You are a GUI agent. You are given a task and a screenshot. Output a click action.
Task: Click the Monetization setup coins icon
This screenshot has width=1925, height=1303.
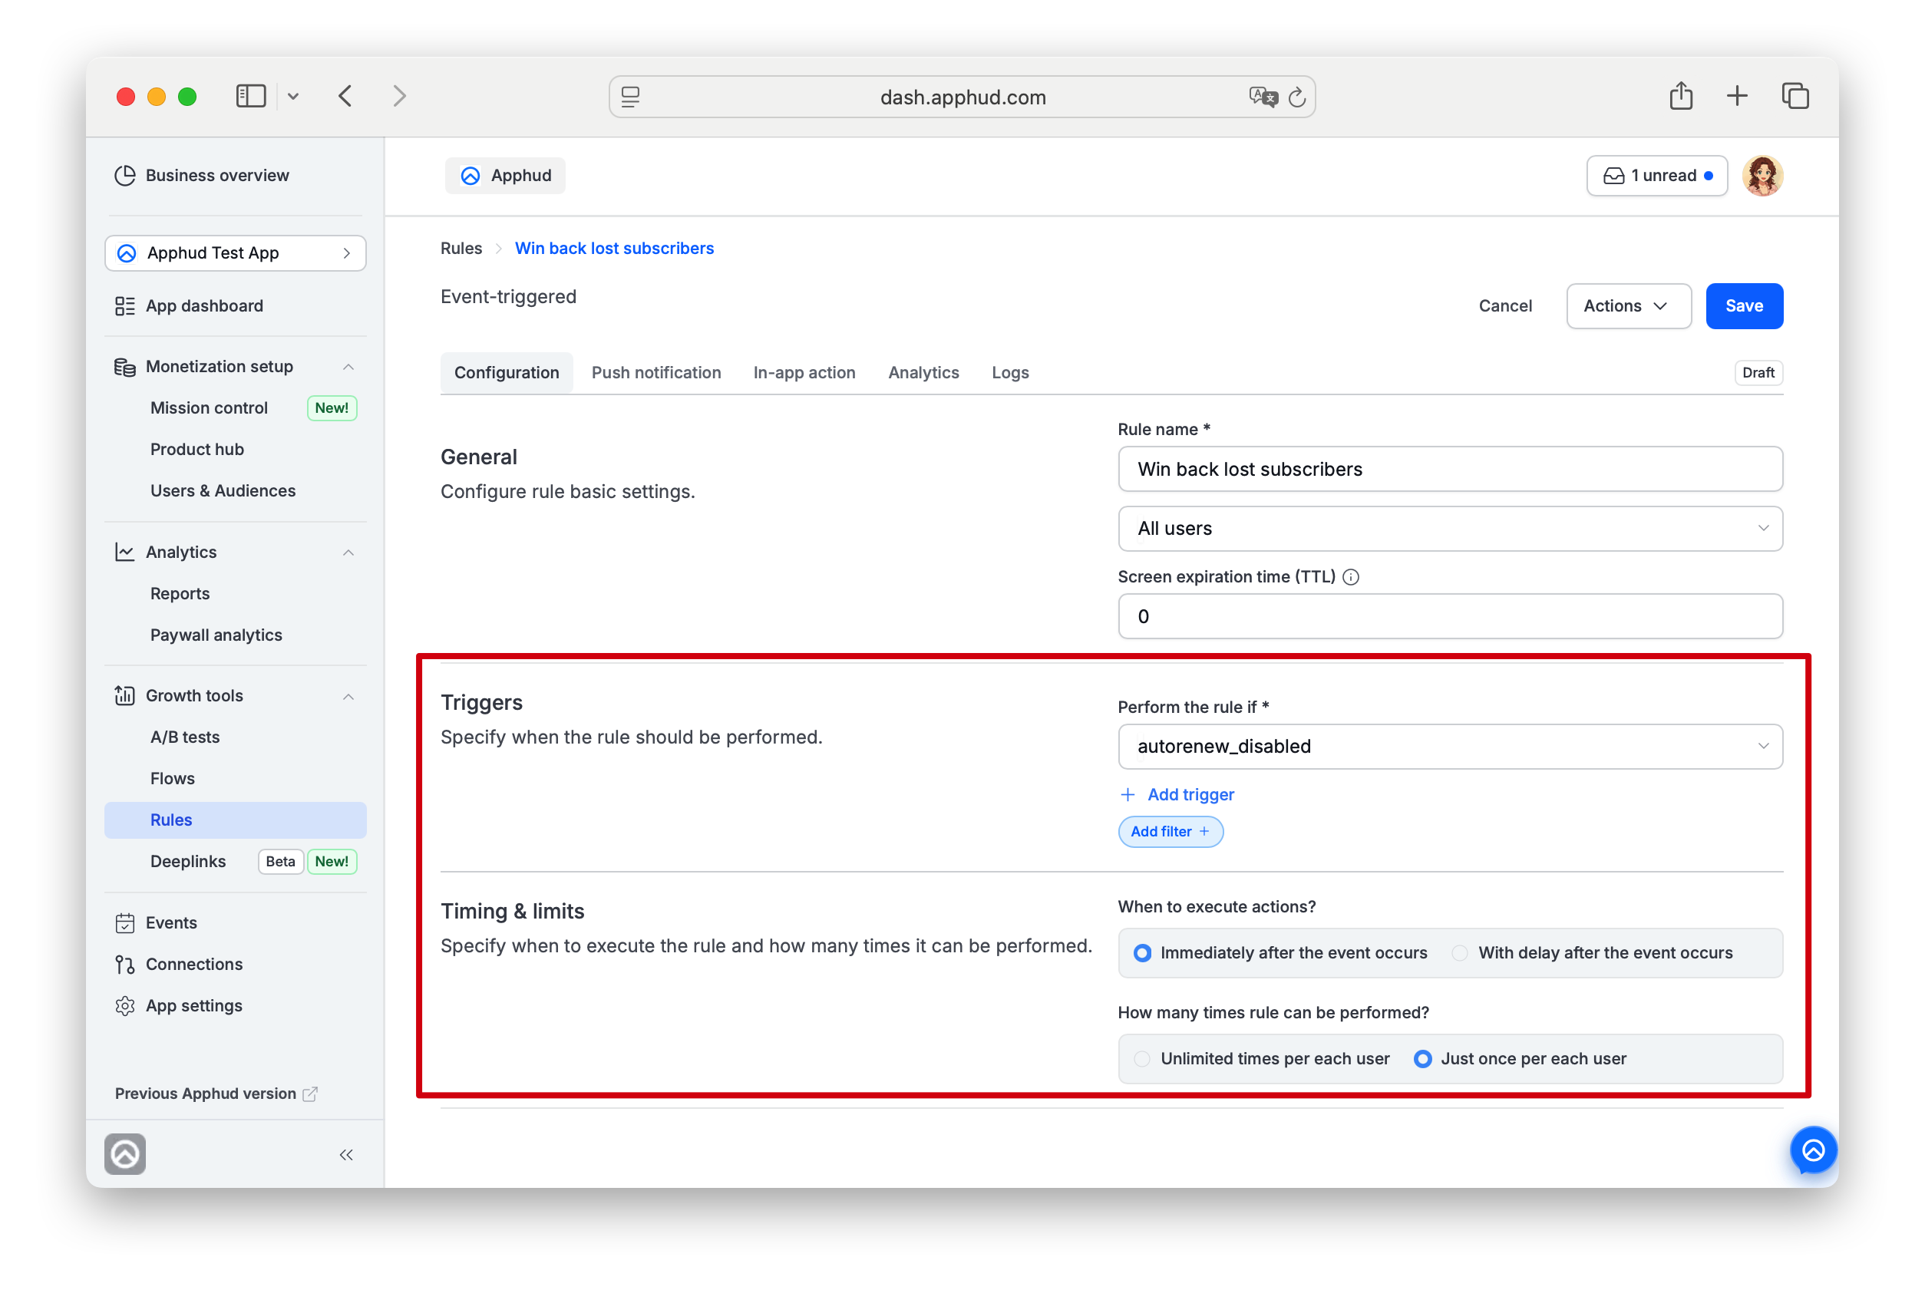point(124,367)
